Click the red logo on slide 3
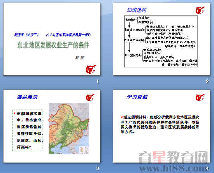Image resolution: width=214 pixels, height=173 pixels. click(90, 97)
